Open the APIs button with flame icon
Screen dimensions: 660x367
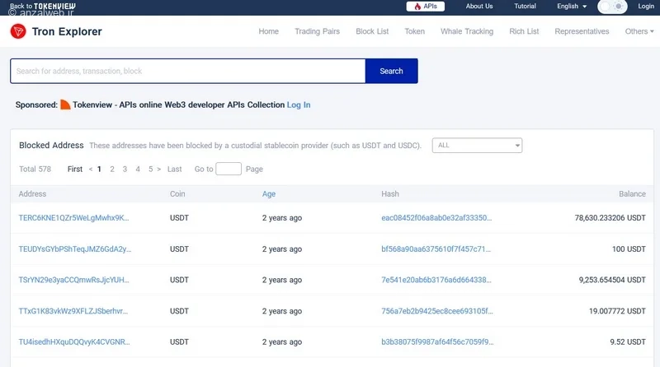click(425, 7)
